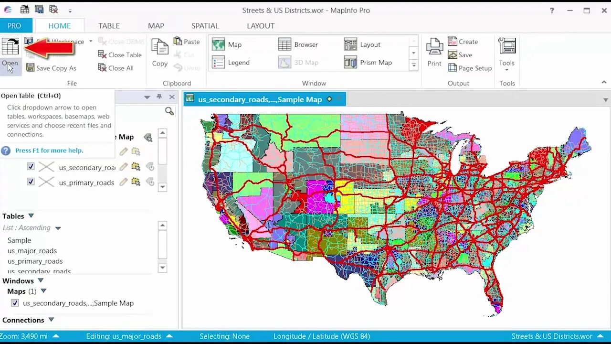
Task: Click the Close All icon
Action: (102, 68)
